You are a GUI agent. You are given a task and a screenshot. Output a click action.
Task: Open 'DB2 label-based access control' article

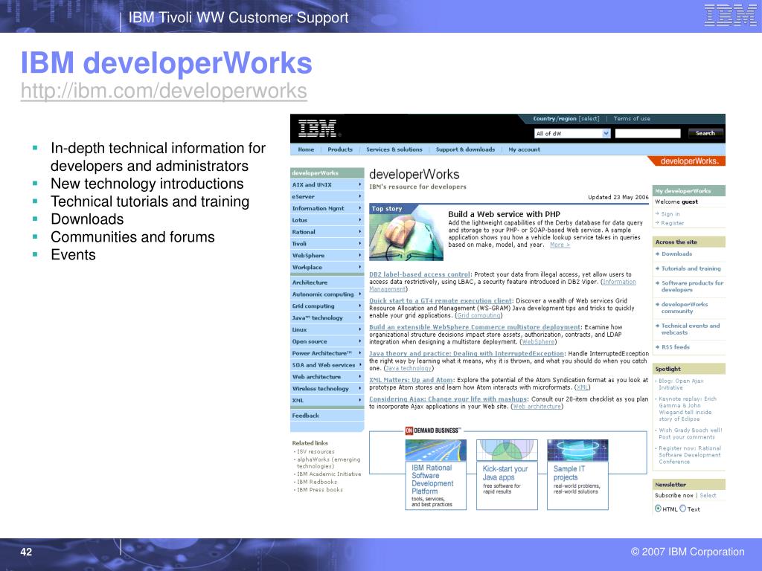coord(420,274)
